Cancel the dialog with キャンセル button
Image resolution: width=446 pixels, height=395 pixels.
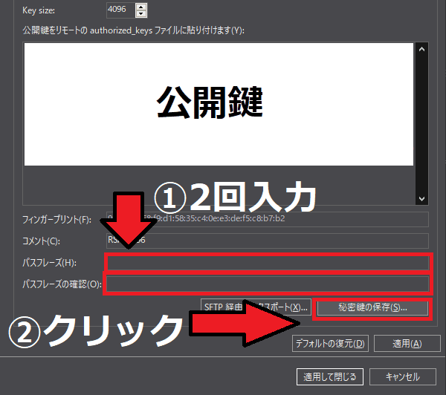[x=402, y=376]
